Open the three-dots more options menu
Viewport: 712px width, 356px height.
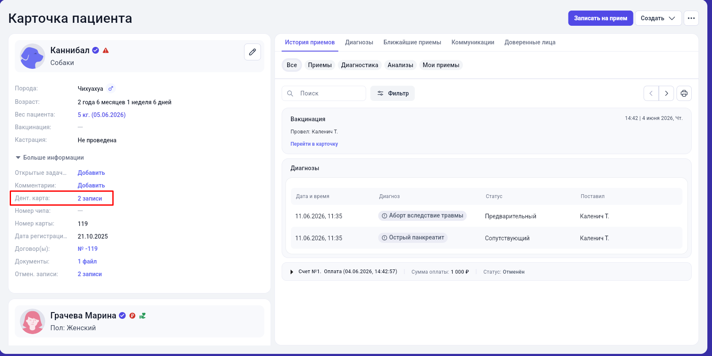[691, 18]
